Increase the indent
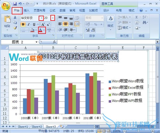 (x=66, y=30)
